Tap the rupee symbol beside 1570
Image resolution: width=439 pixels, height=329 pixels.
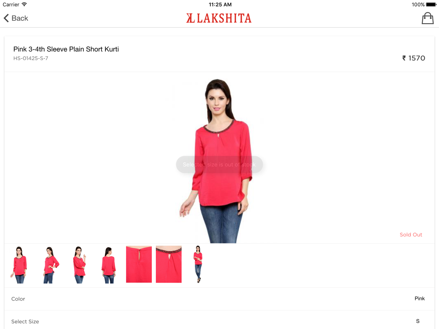coord(404,58)
